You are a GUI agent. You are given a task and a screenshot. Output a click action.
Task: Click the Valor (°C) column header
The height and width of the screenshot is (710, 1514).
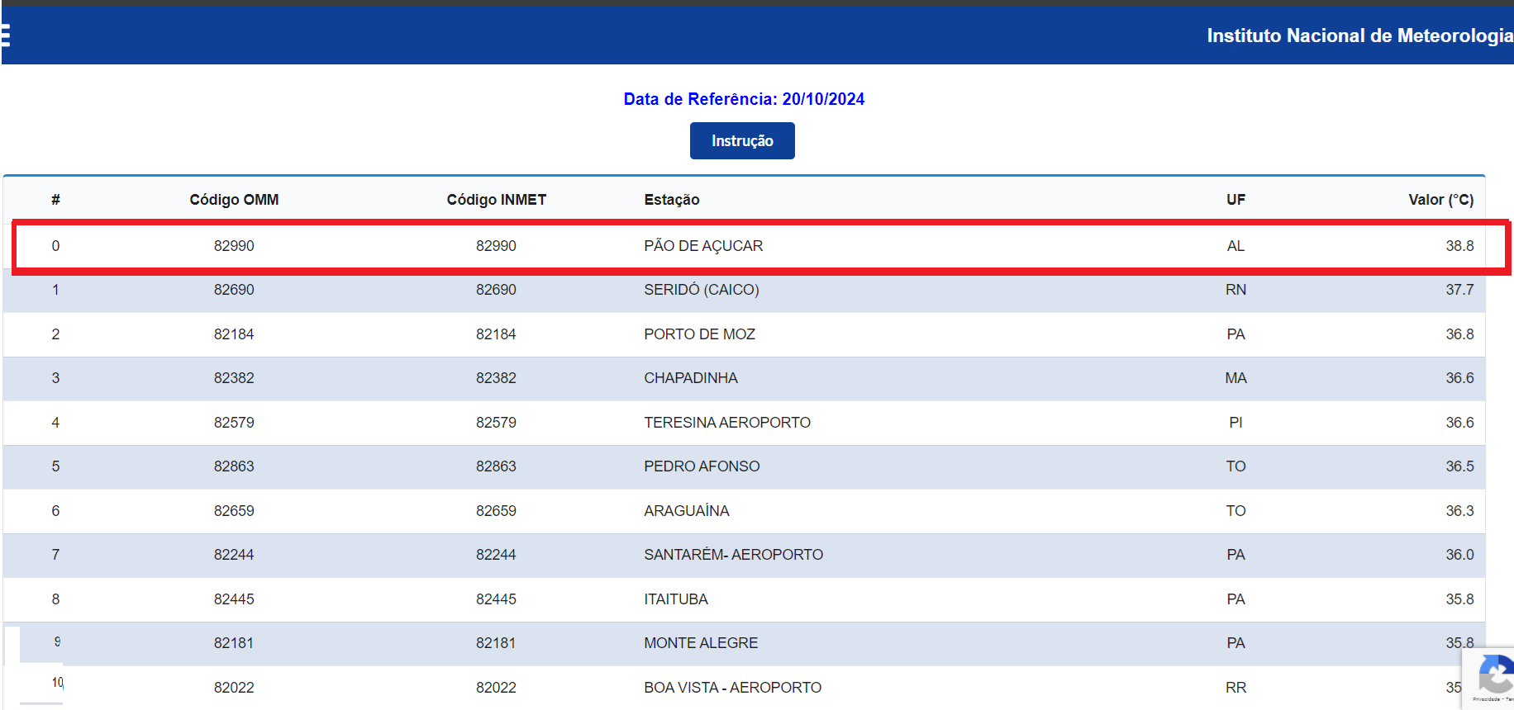tap(1440, 200)
